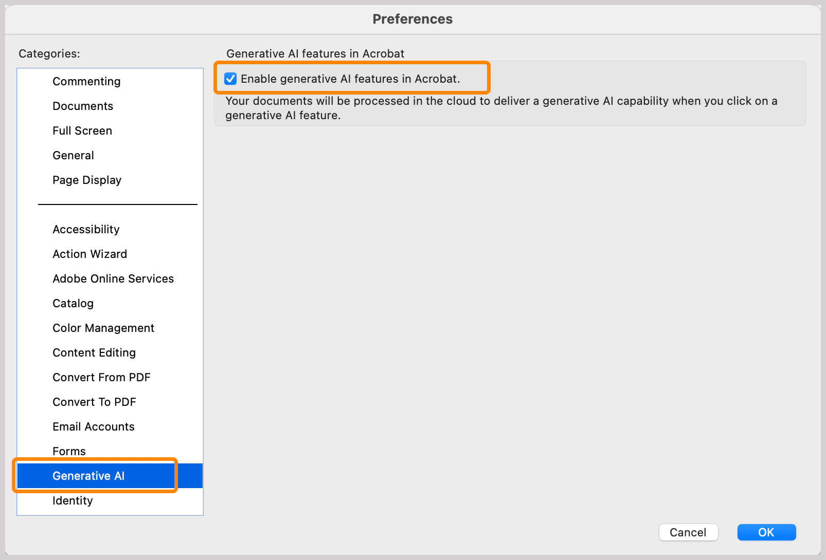Open Action Wizard preferences
The width and height of the screenshot is (826, 560).
click(89, 254)
